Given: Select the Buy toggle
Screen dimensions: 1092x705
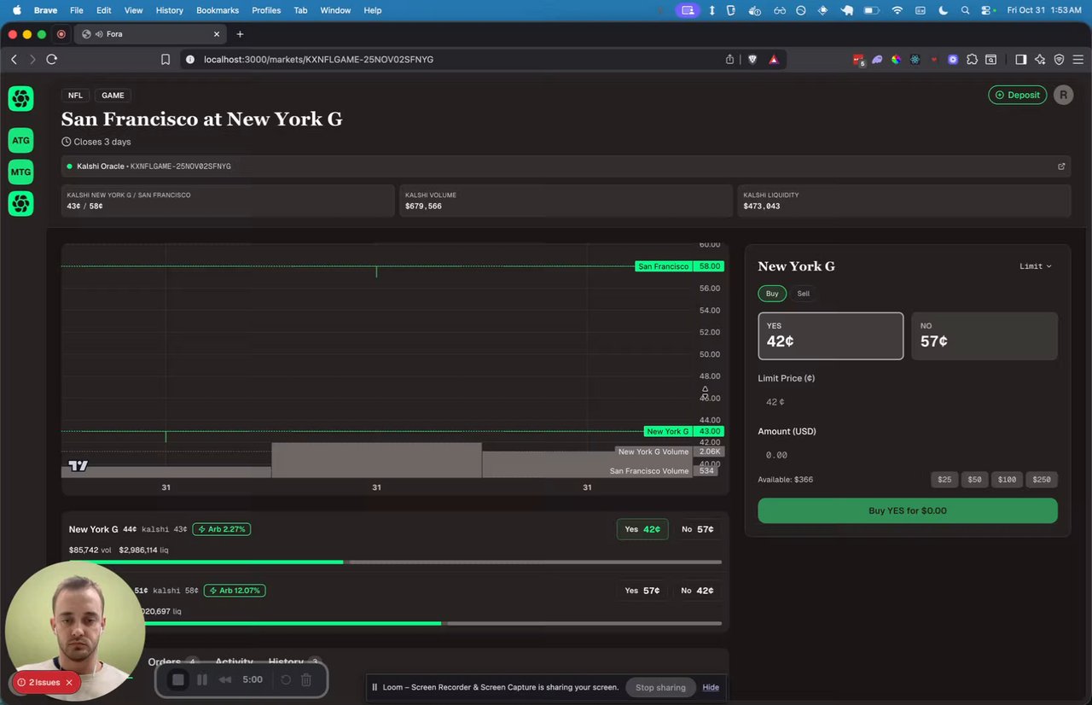Looking at the screenshot, I should 772,294.
